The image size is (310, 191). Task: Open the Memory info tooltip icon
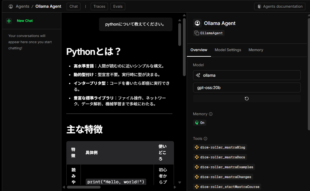click(x=211, y=114)
